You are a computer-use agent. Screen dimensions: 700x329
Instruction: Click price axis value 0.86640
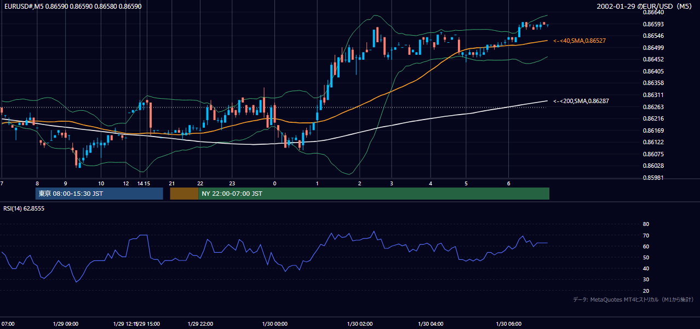coord(652,12)
